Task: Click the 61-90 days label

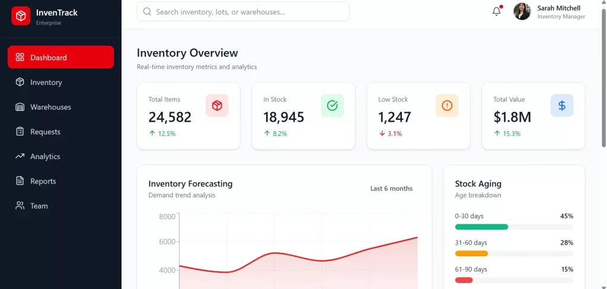Action: pos(471,269)
